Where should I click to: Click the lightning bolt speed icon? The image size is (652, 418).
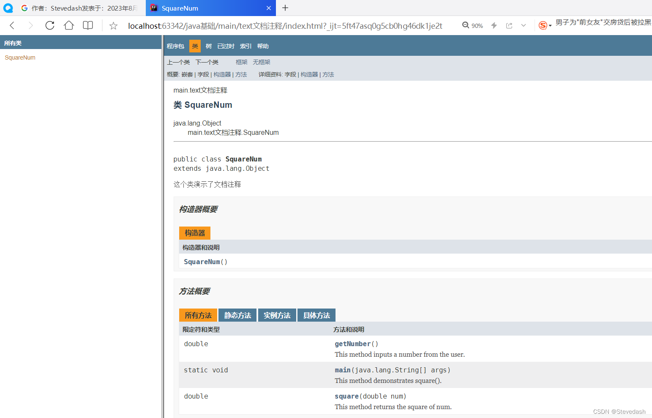(494, 25)
